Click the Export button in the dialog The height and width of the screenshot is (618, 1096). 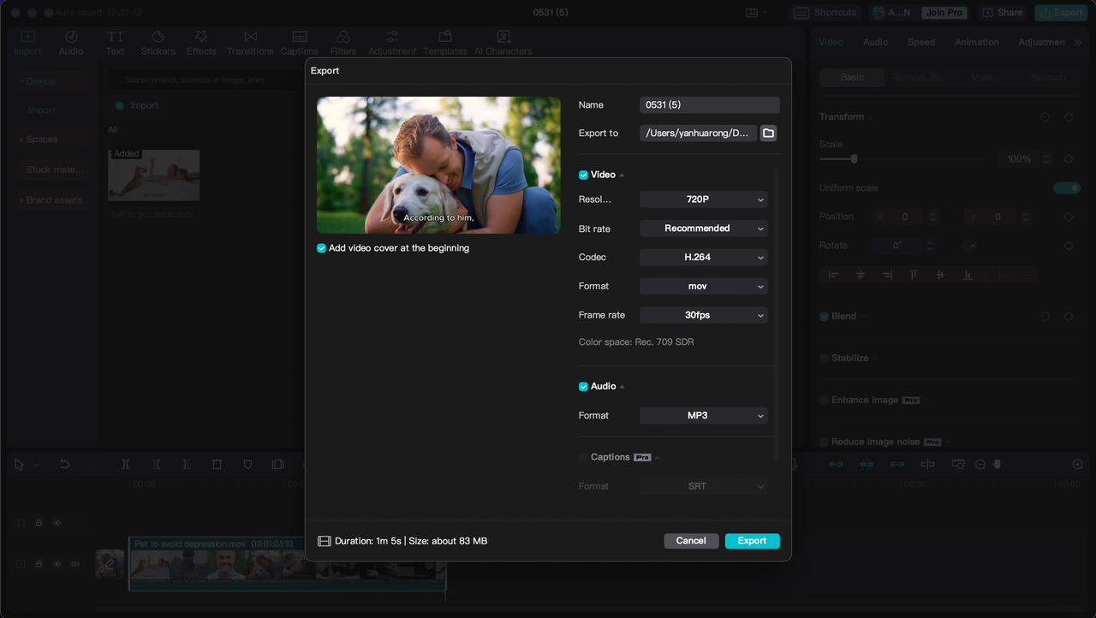click(x=752, y=540)
